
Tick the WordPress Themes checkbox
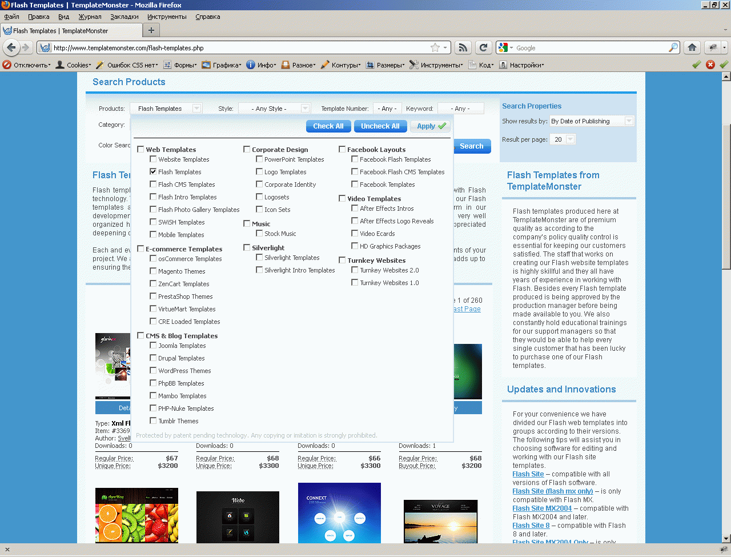point(153,370)
